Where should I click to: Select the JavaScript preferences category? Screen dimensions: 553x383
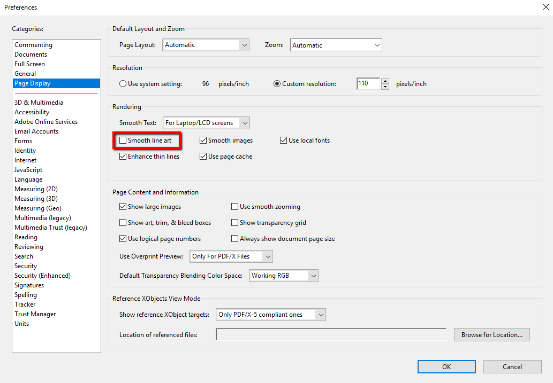pyautogui.click(x=28, y=169)
